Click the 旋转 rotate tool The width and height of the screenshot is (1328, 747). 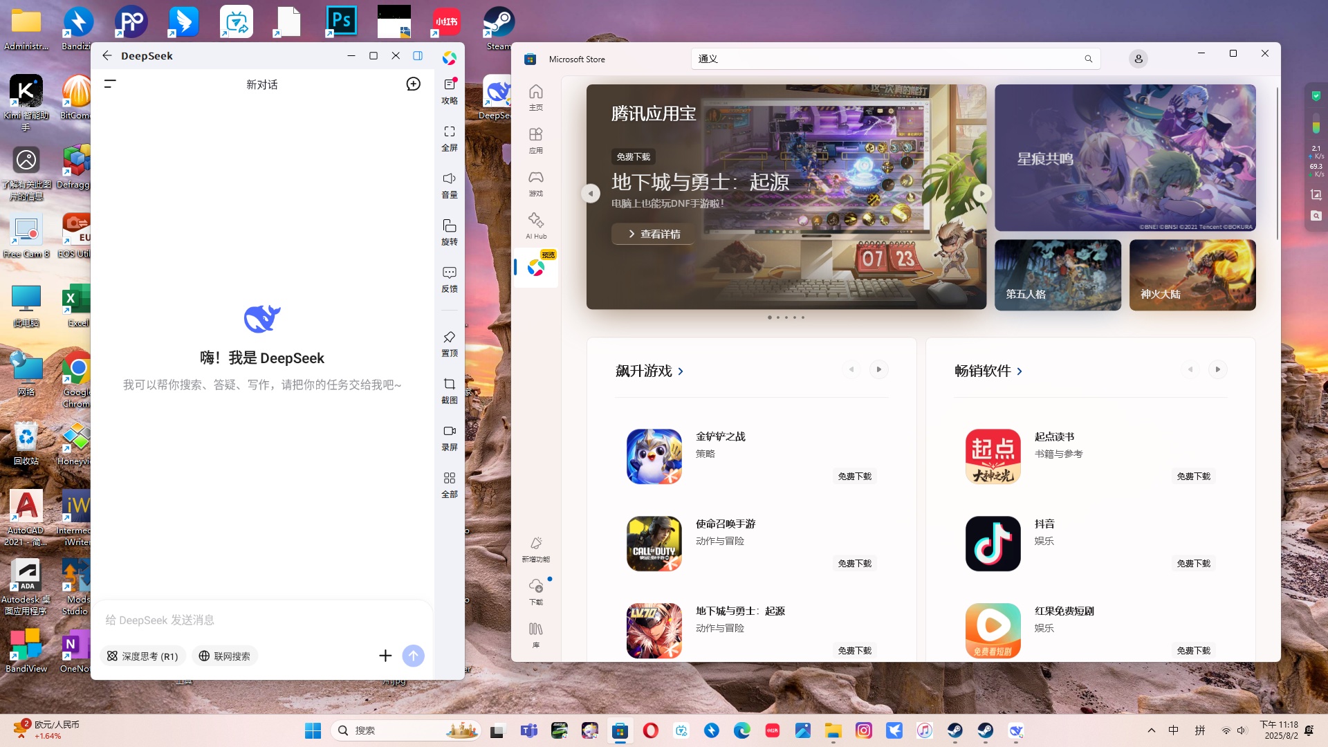click(450, 232)
